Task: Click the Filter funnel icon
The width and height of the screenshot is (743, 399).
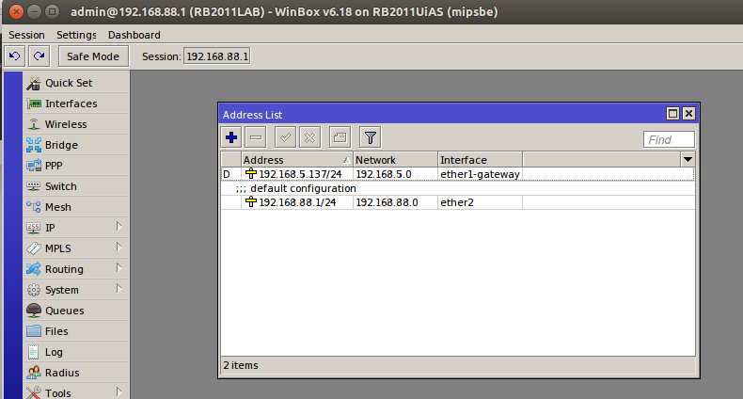Action: pos(371,137)
